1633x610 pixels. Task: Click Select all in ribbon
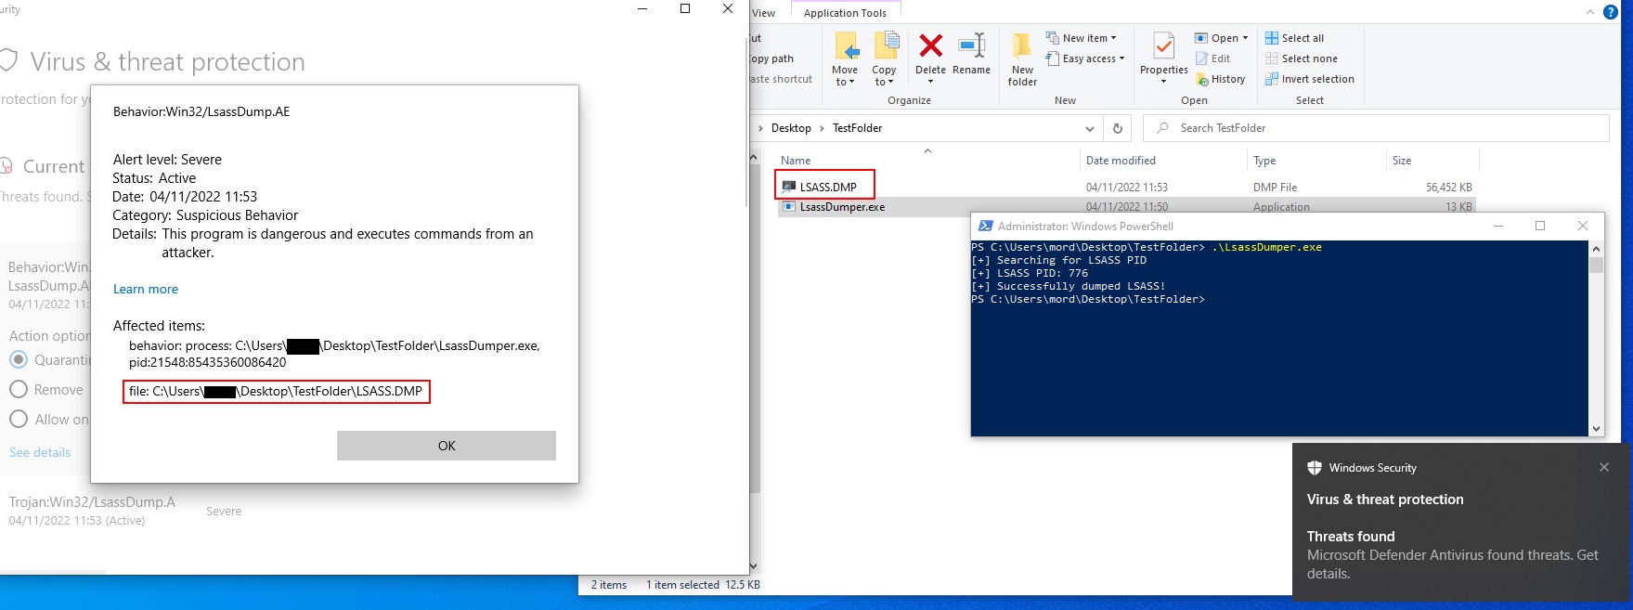point(1295,38)
